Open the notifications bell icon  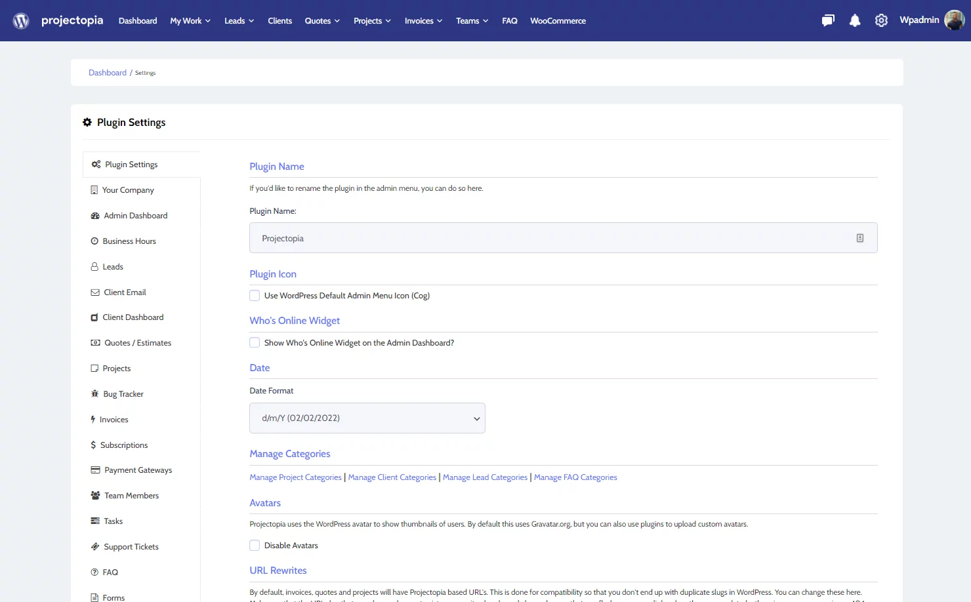pos(855,21)
